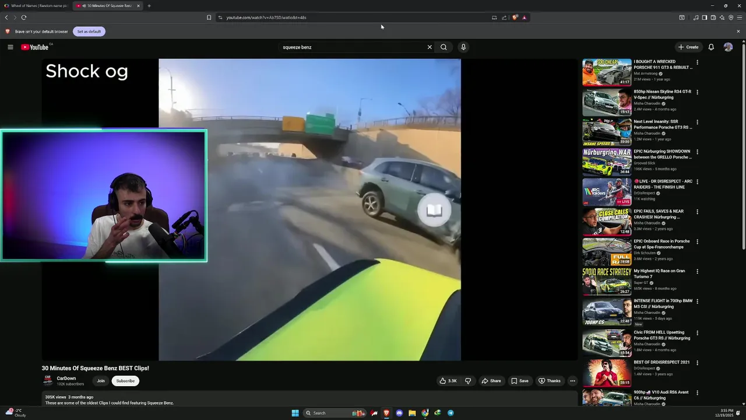
Task: Click the browser address bar URL
Action: click(266, 17)
